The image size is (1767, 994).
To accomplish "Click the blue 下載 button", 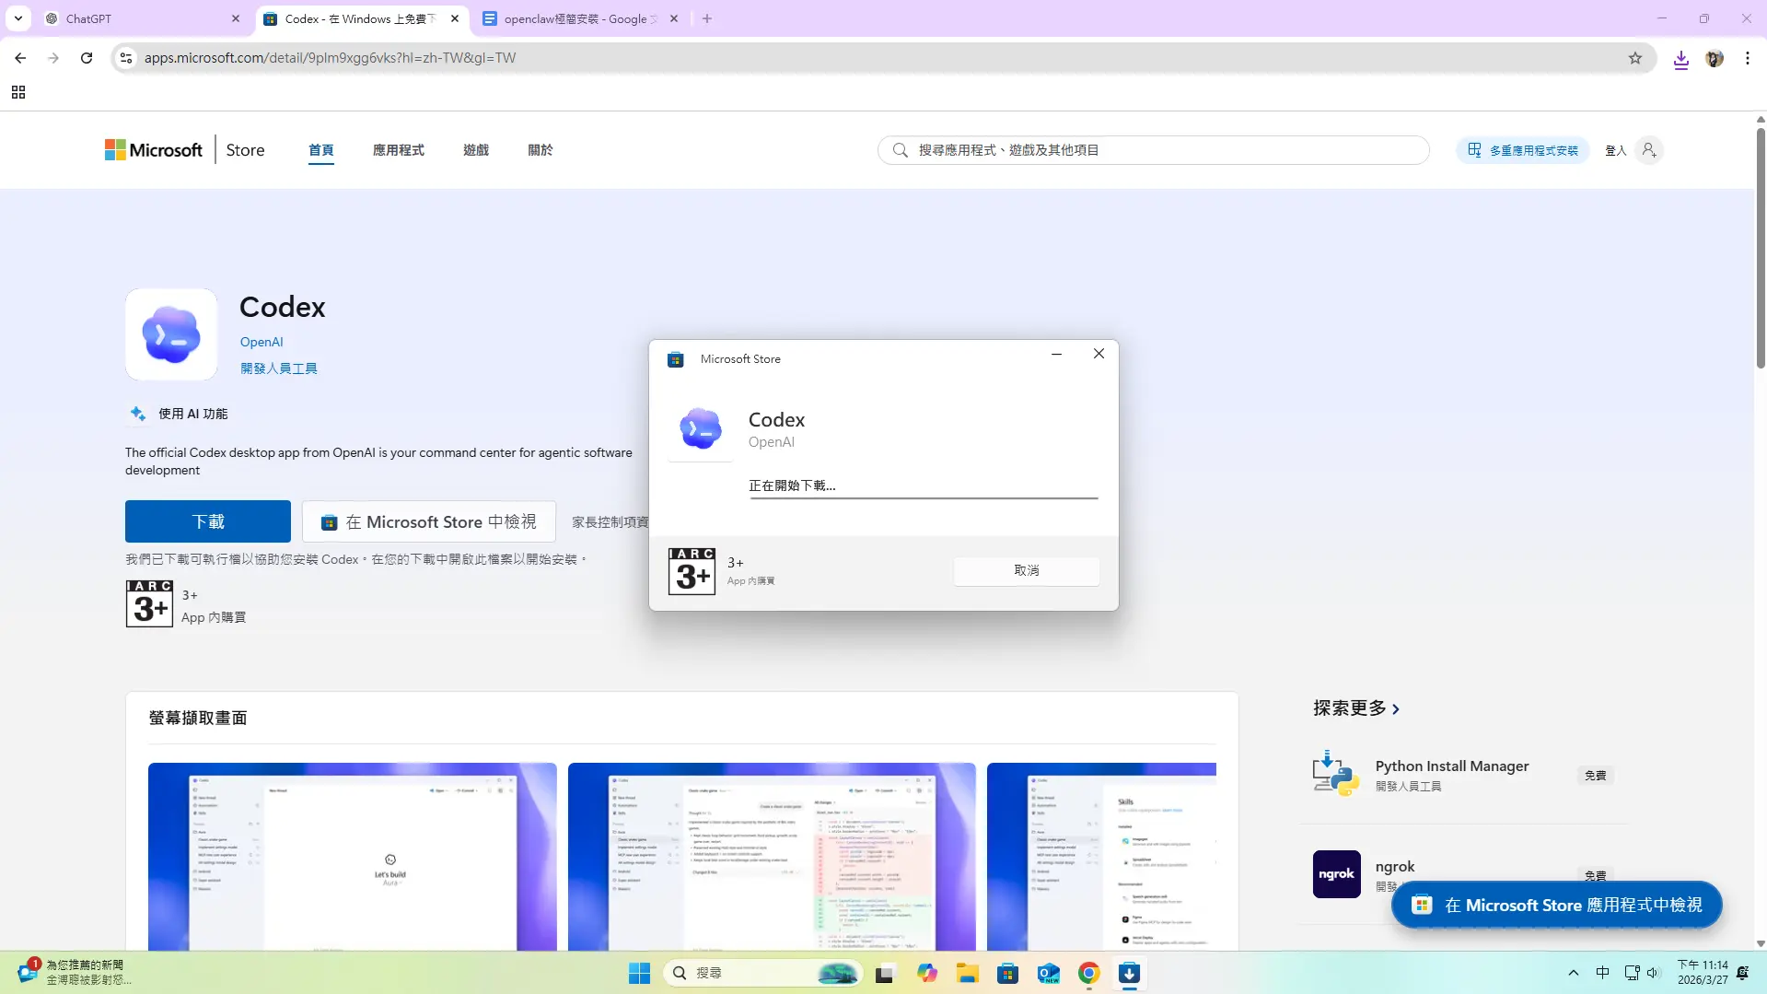I will pos(208,521).
